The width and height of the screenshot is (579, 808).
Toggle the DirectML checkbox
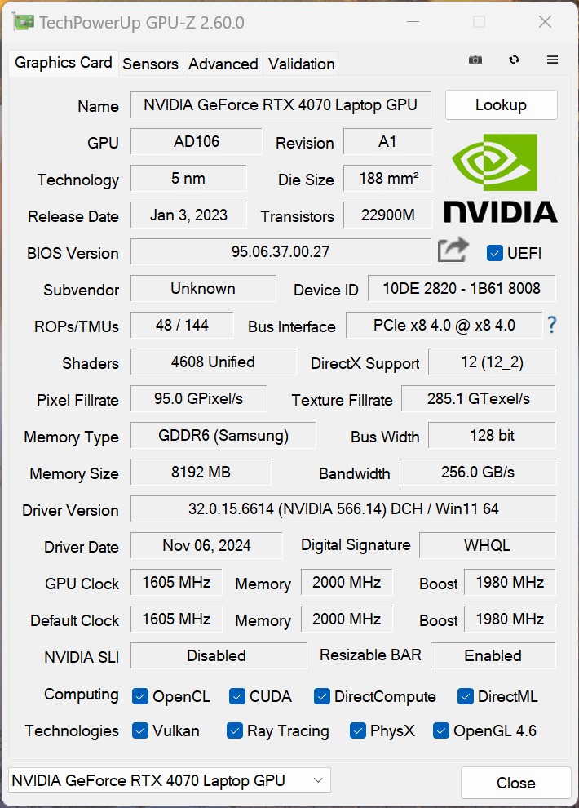click(x=466, y=696)
